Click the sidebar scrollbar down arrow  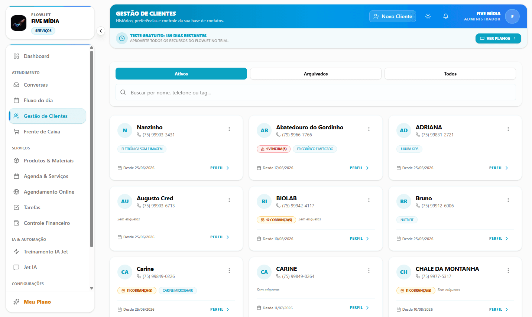(91, 288)
